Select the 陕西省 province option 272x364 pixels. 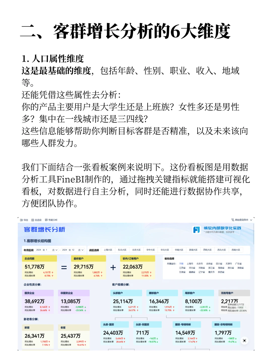(221, 272)
